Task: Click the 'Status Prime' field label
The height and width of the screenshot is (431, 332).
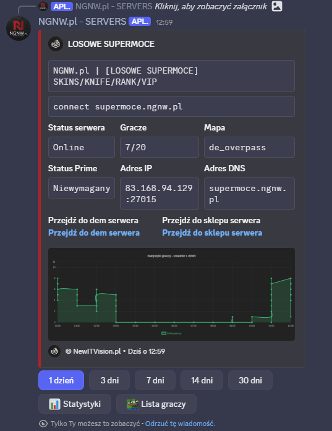Action: coord(72,168)
